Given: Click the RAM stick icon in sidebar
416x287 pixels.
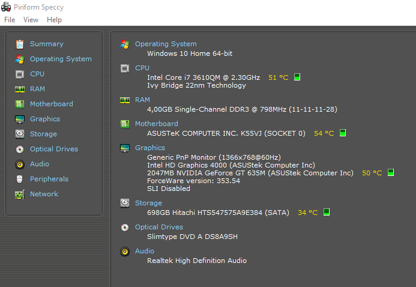Looking at the screenshot, I should pyautogui.click(x=20, y=89).
